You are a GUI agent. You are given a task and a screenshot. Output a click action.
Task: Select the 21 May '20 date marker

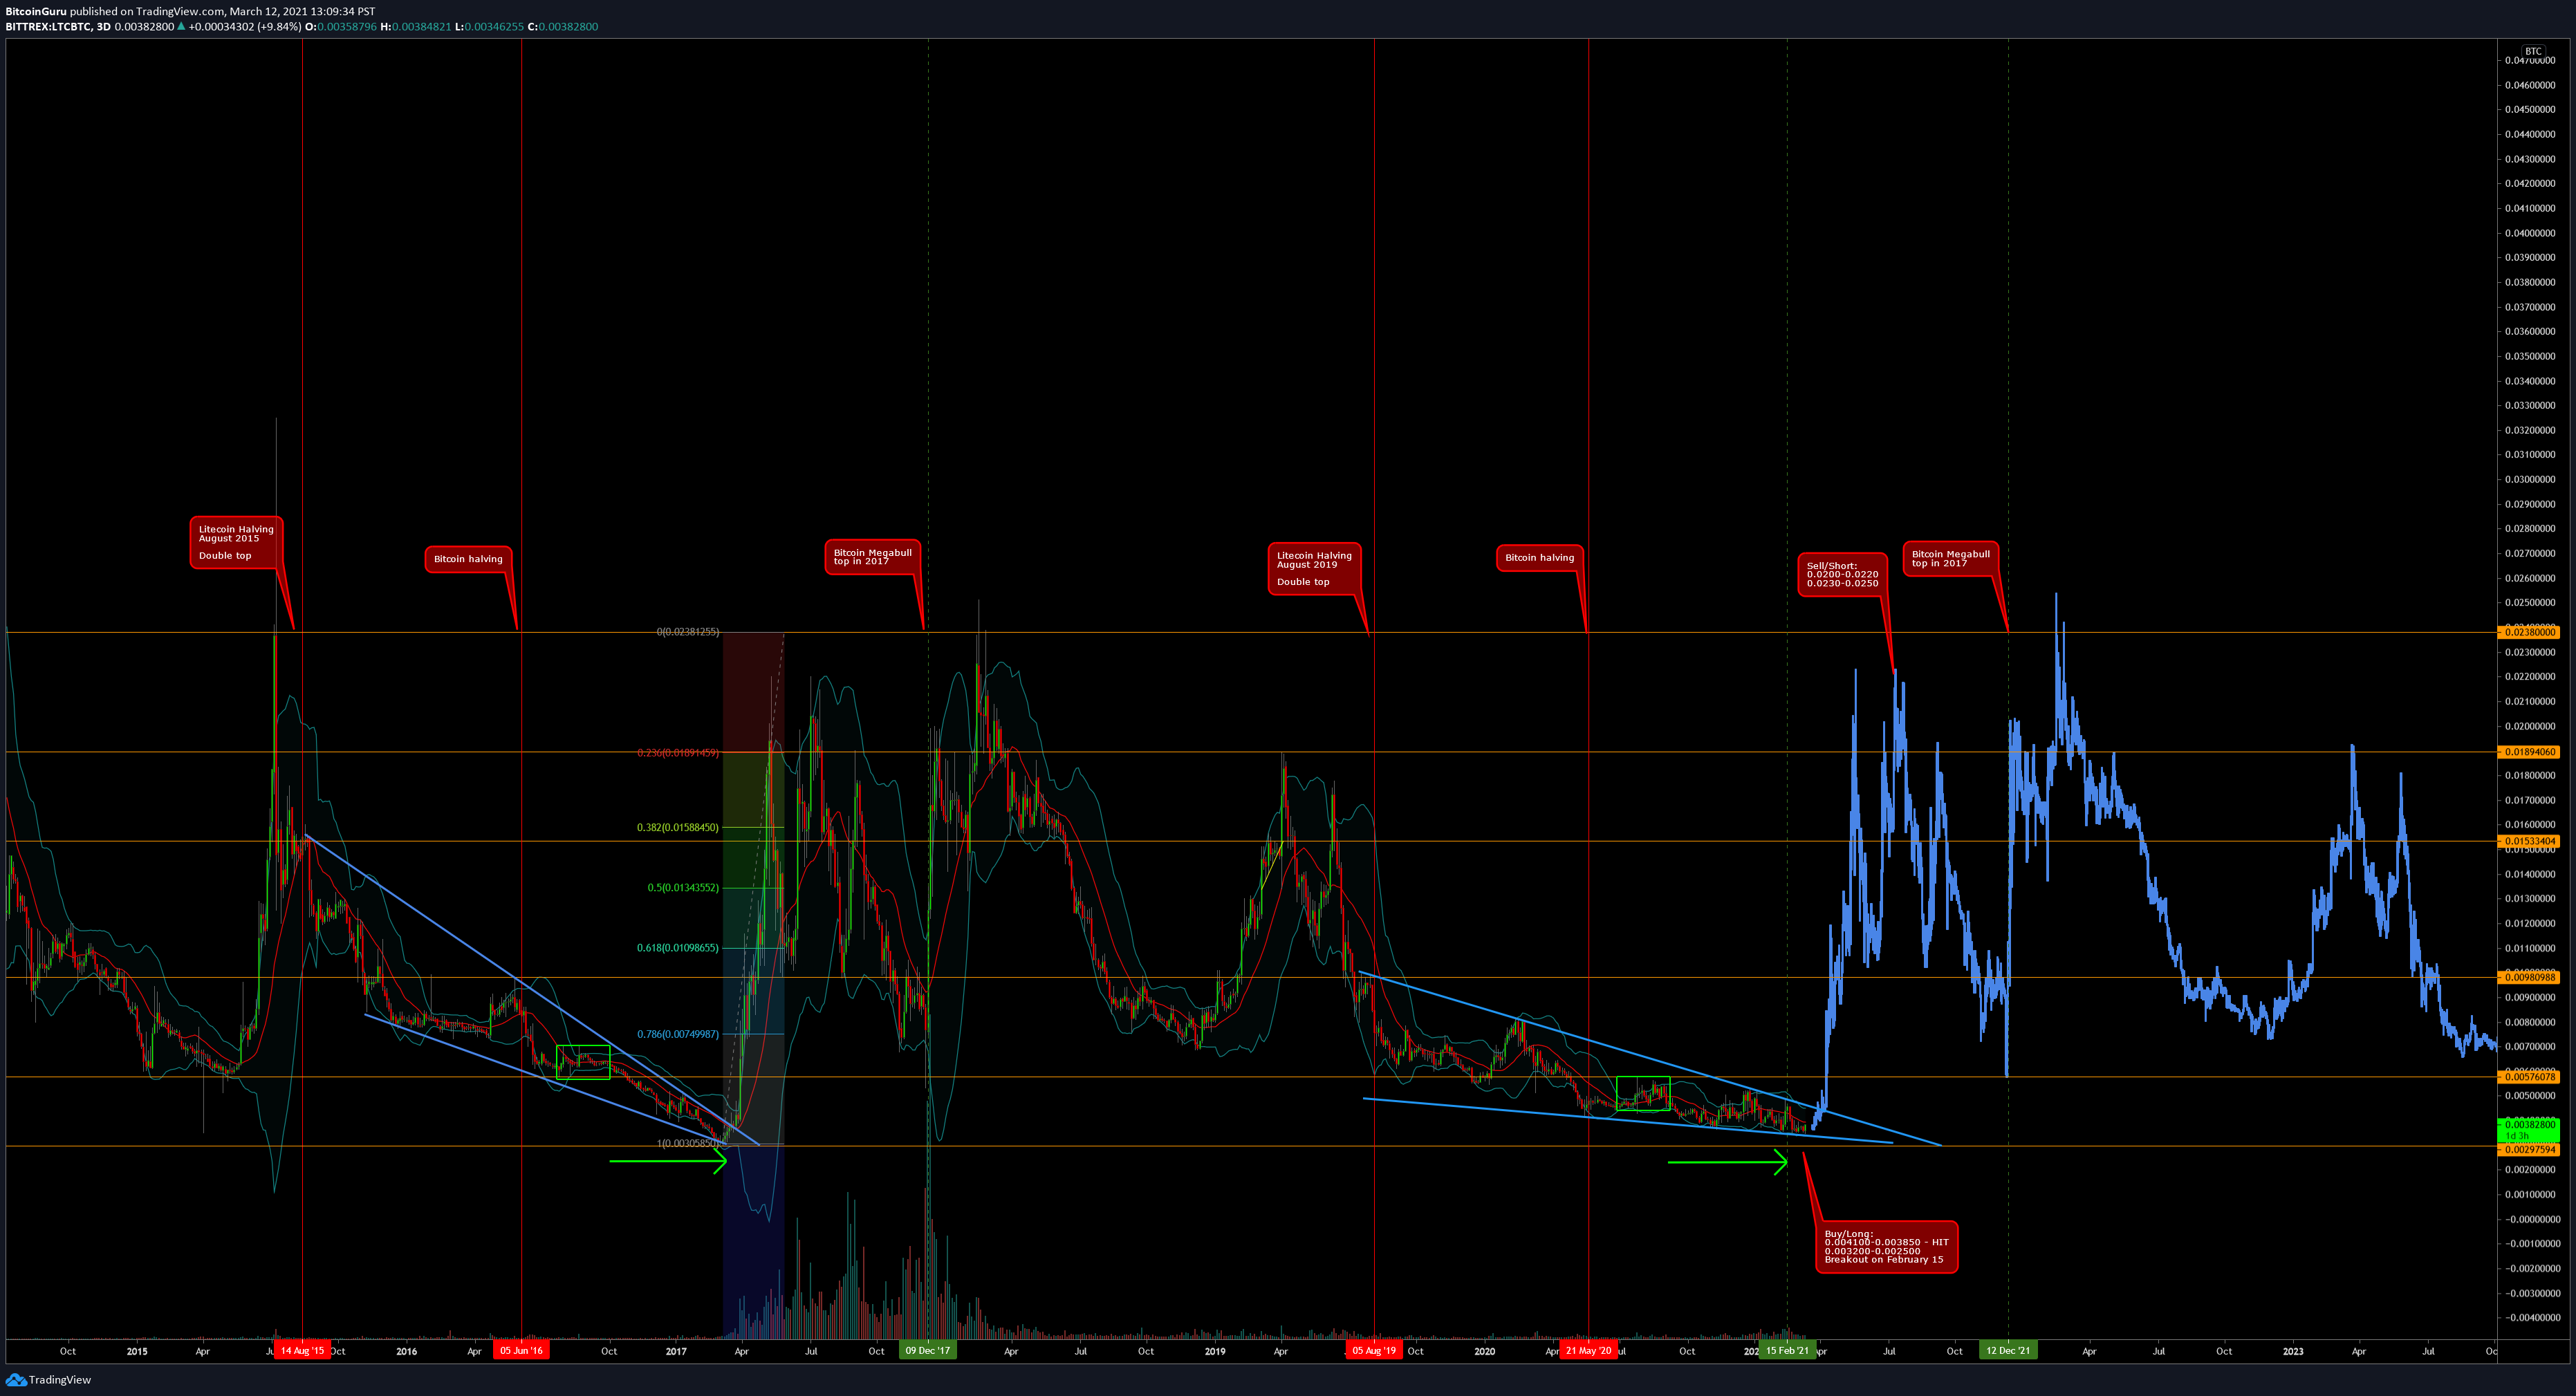[x=1588, y=1351]
